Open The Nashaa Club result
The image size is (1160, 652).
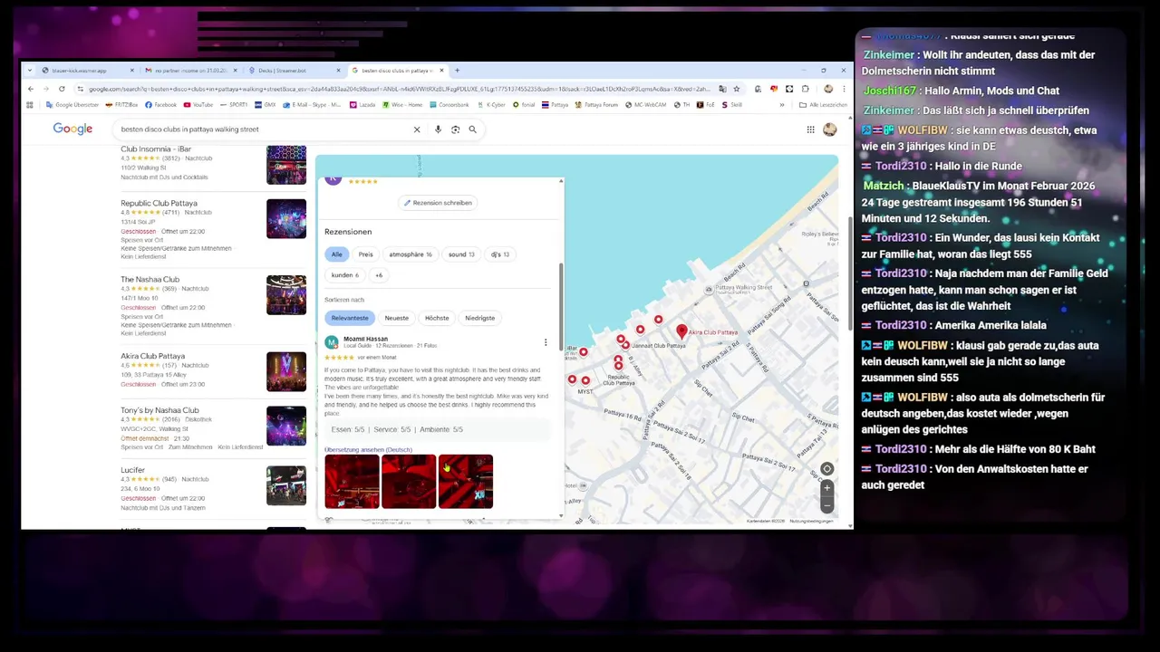click(150, 280)
